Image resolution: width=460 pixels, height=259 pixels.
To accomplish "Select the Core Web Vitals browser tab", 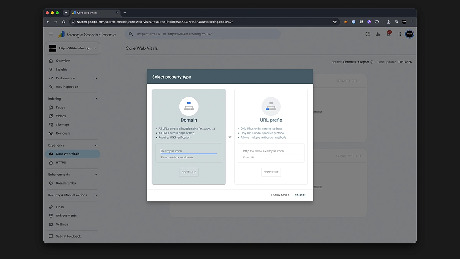I will tap(96, 13).
